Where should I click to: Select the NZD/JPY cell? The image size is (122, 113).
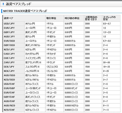click(14, 49)
